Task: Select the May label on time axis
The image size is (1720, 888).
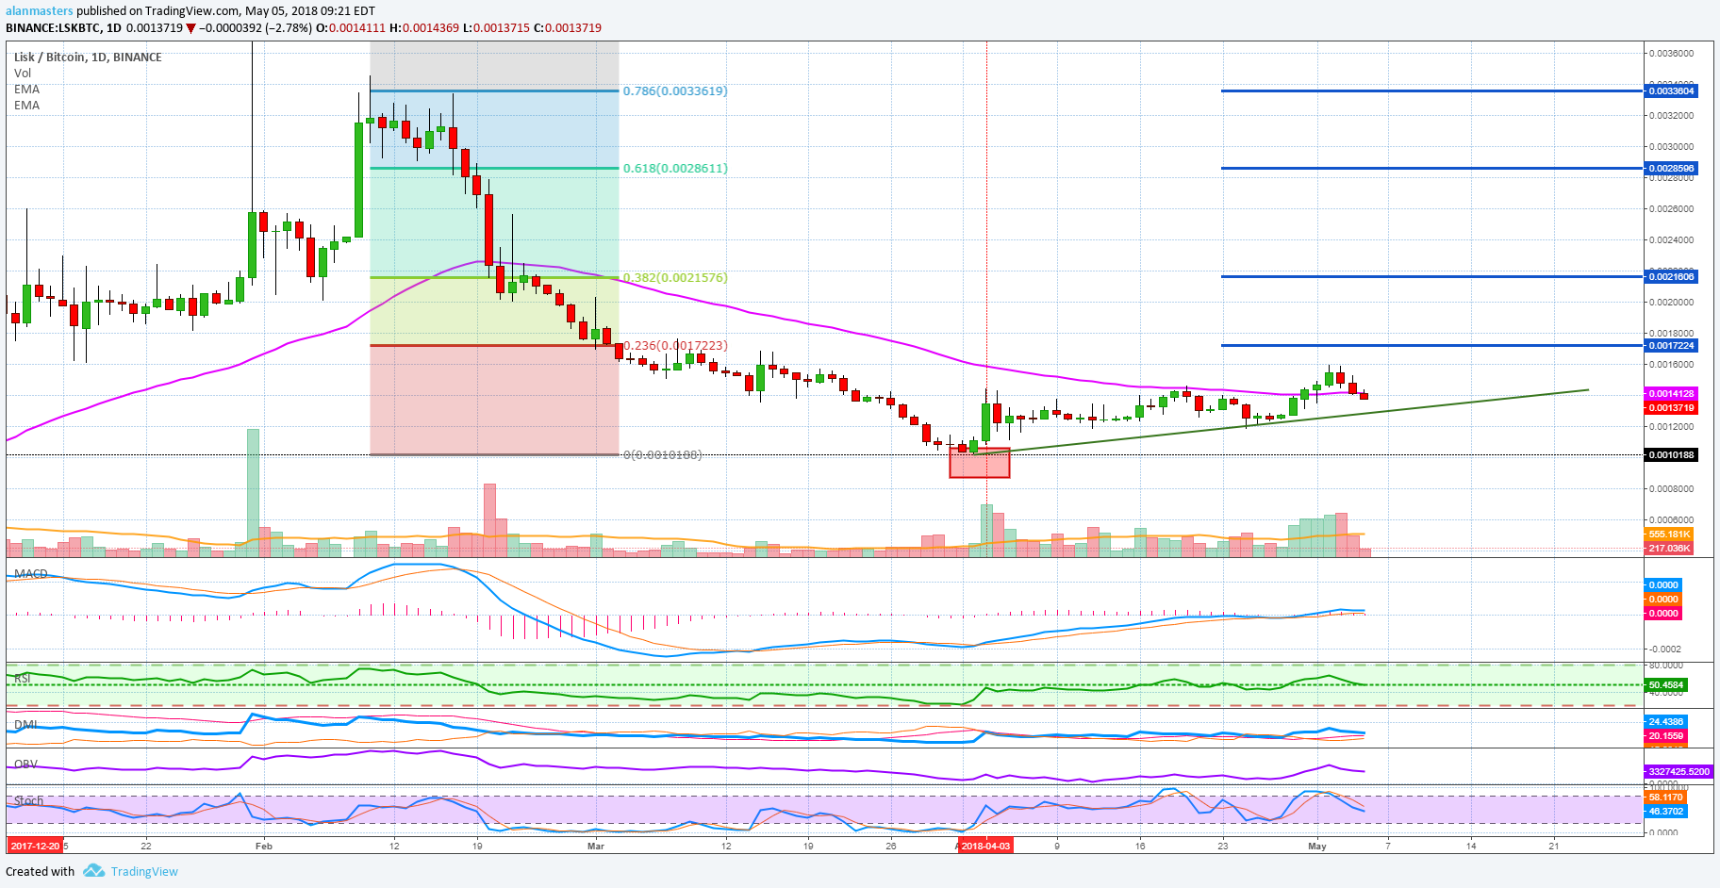Action: click(x=1317, y=847)
